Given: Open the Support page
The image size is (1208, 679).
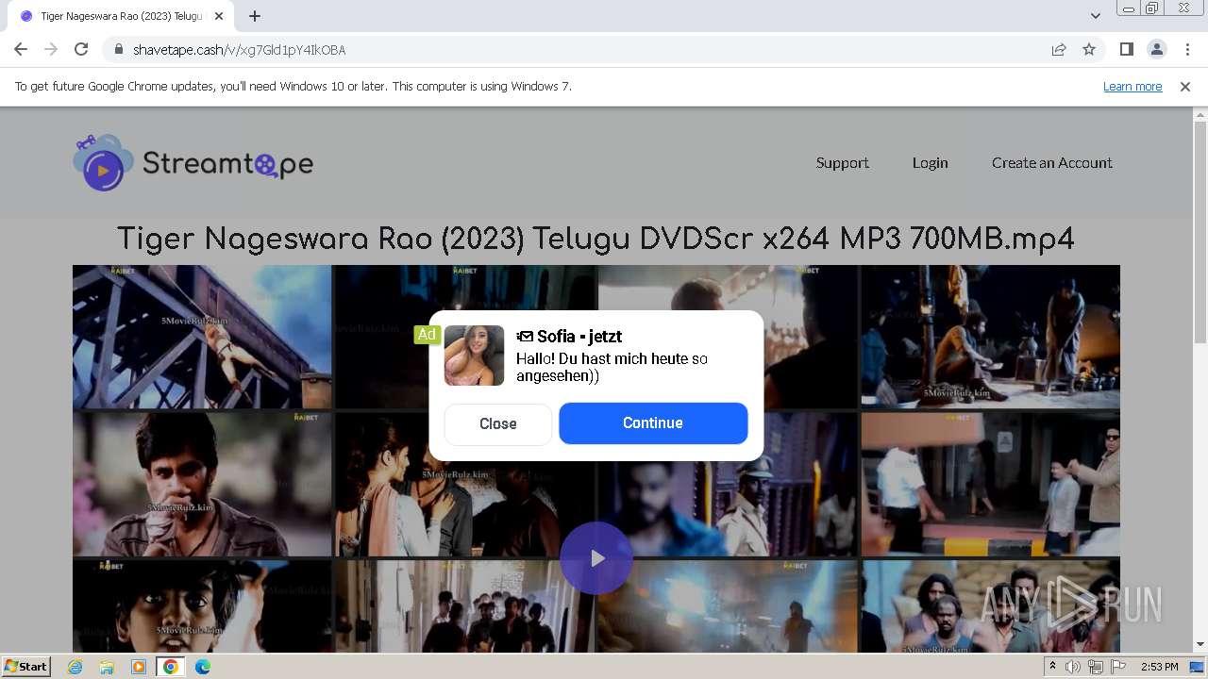Looking at the screenshot, I should 842,163.
